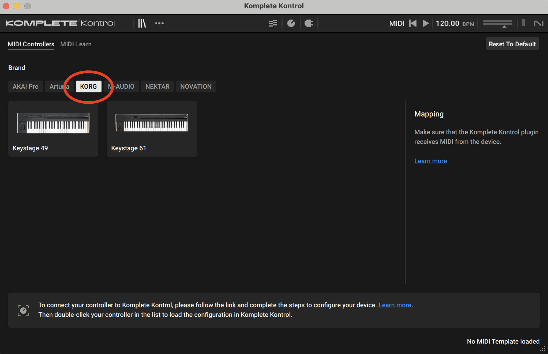This screenshot has height=354, width=548.
Task: Start playback with the Play button
Action: (426, 23)
